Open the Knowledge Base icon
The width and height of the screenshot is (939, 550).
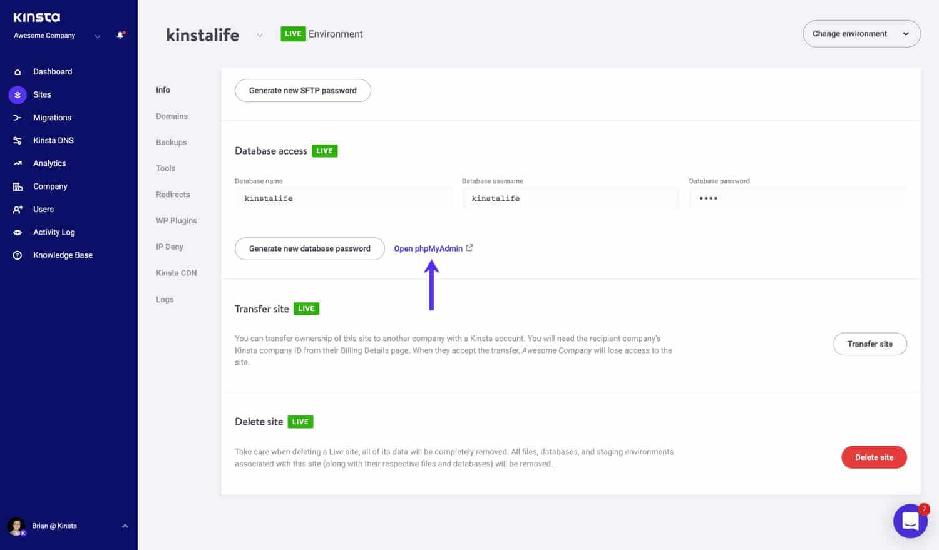[x=17, y=255]
